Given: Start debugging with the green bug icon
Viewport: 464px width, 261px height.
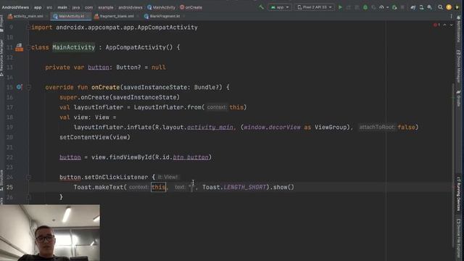Looking at the screenshot, I should tap(365, 7).
